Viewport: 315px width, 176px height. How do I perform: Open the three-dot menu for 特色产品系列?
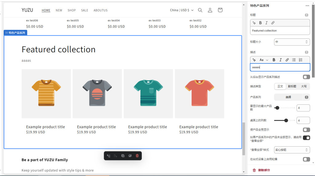[x=307, y=6]
